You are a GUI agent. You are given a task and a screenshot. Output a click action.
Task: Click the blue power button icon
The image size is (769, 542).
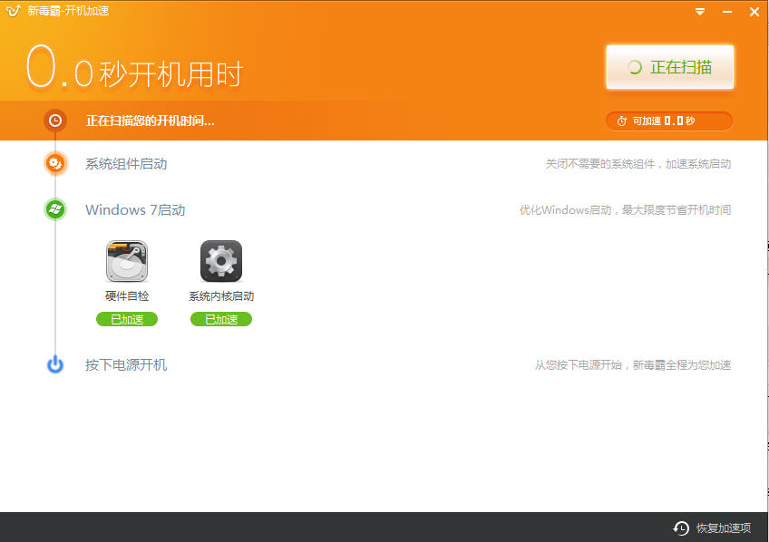[55, 364]
